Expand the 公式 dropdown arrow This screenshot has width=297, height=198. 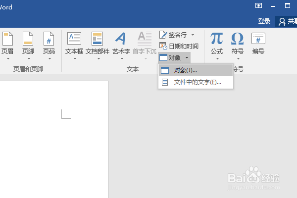coord(217,59)
